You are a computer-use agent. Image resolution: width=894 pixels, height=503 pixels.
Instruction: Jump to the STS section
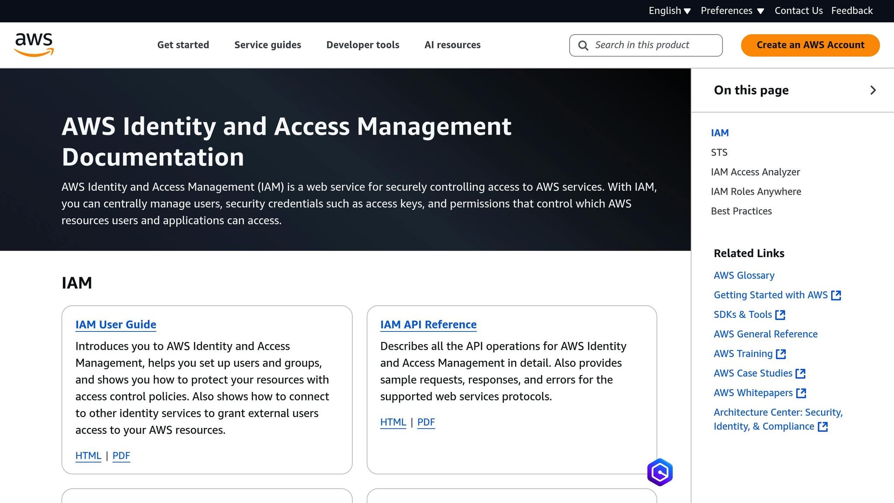pos(719,152)
